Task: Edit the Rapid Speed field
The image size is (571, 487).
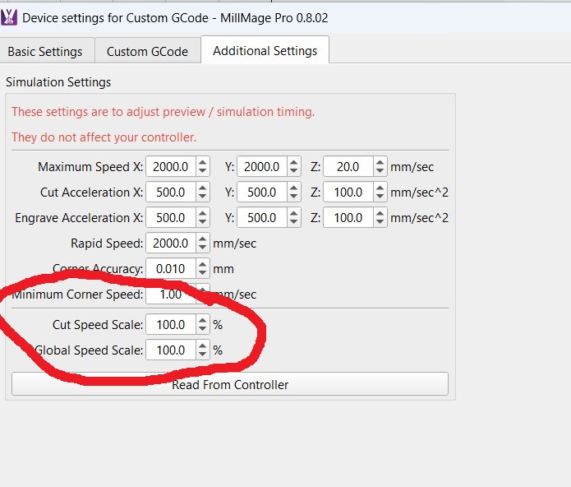Action: coord(171,243)
